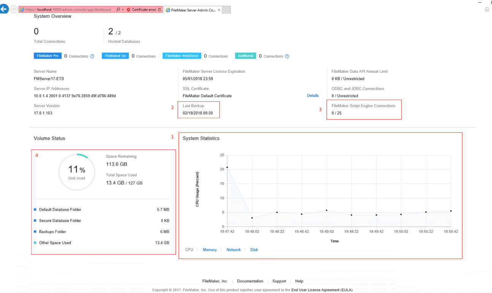This screenshot has width=492, height=293.
Task: Click help icon next to FileMaker Pro connections
Action: (x=92, y=56)
